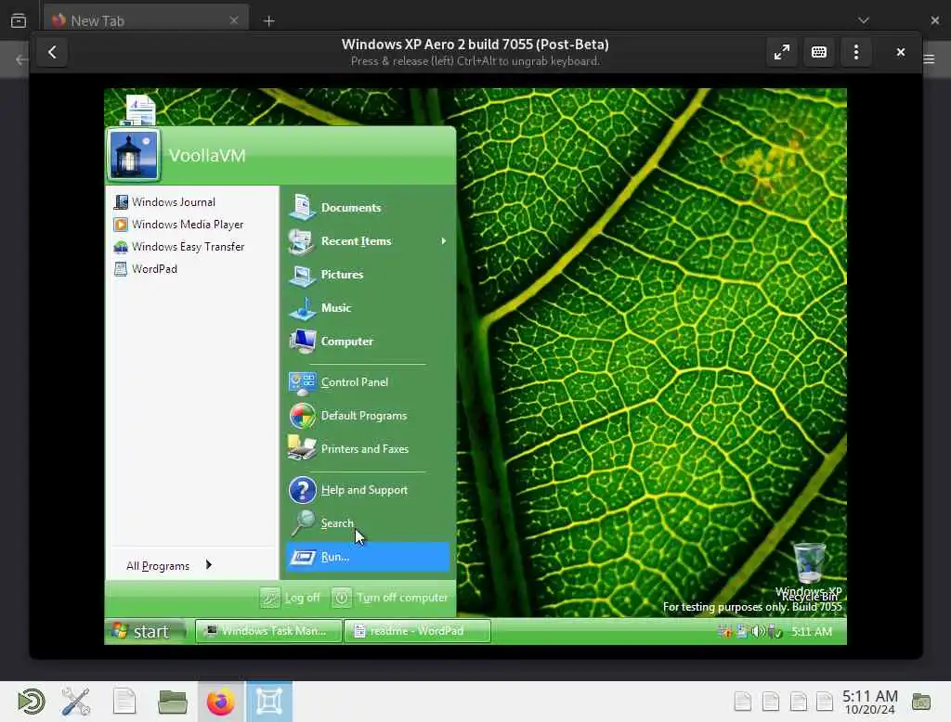The width and height of the screenshot is (951, 722).
Task: Click the Firefox icon in the host panel
Action: pos(220,702)
